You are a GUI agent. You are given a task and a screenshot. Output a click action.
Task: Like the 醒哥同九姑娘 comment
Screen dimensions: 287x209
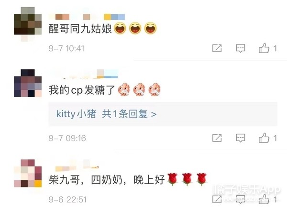(264, 48)
